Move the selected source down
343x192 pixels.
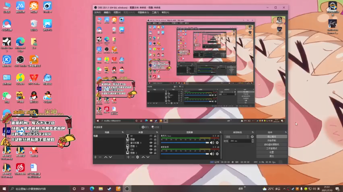tap(148, 157)
